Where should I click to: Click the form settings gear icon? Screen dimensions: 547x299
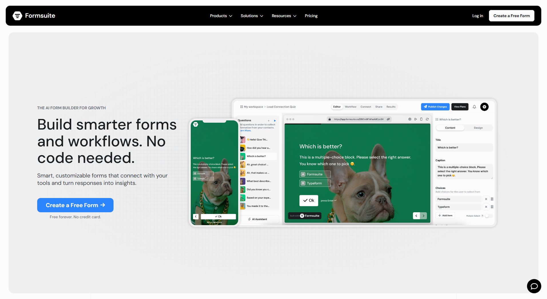tap(410, 119)
